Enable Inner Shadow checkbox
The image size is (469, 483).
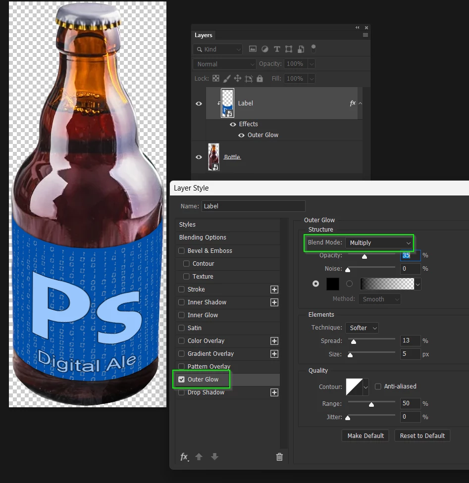coord(181,302)
